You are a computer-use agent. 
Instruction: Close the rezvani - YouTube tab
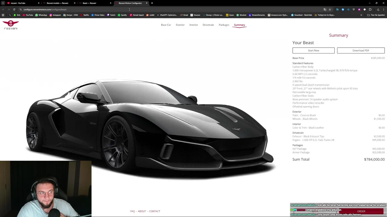click(39, 3)
